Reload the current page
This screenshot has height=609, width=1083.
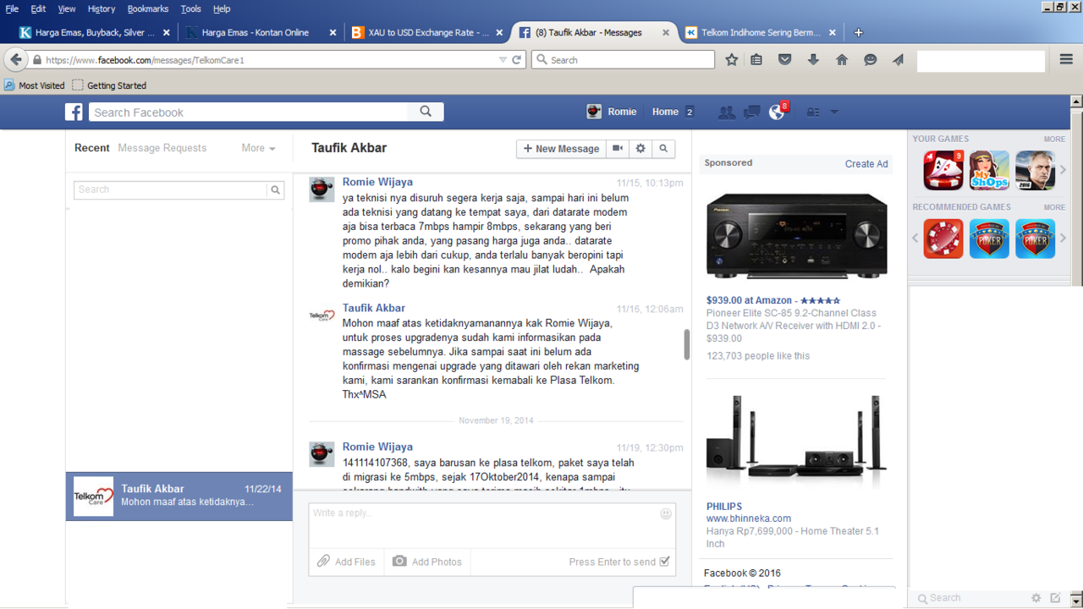click(x=517, y=60)
